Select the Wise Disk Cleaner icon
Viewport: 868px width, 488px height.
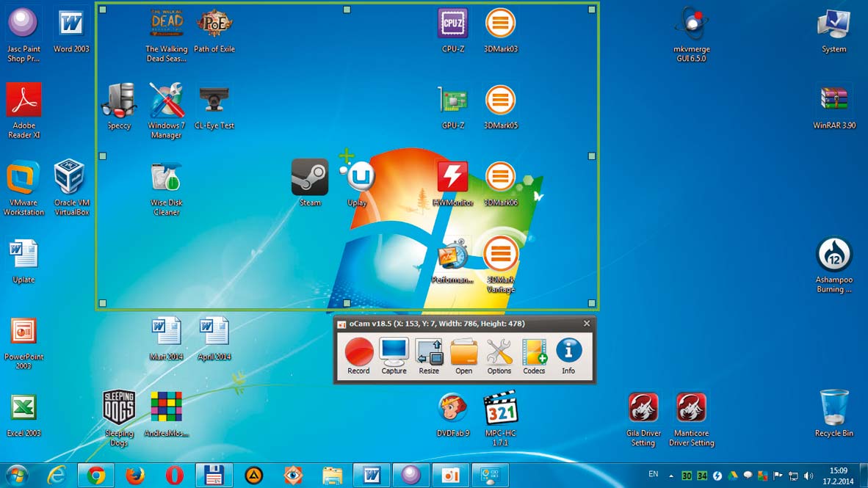[x=167, y=188]
